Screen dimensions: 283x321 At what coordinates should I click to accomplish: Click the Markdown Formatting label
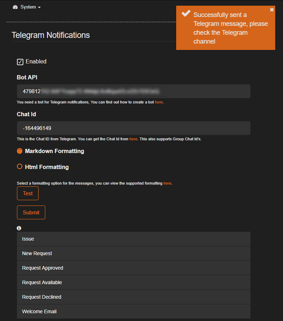click(54, 151)
